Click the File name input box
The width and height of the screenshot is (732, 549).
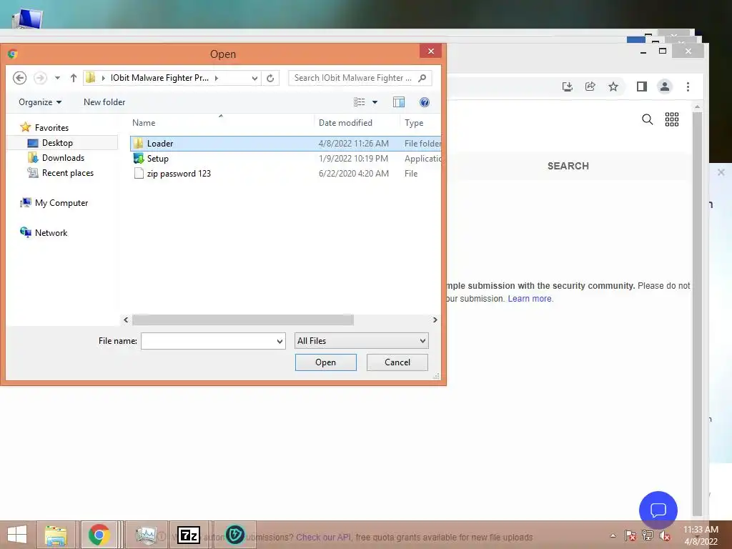click(208, 341)
